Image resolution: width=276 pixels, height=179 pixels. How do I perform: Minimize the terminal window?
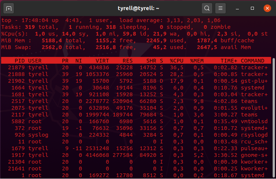[x=238, y=8]
